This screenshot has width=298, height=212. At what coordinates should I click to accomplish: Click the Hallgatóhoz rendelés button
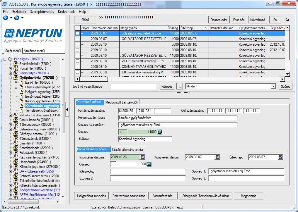coord(91,196)
